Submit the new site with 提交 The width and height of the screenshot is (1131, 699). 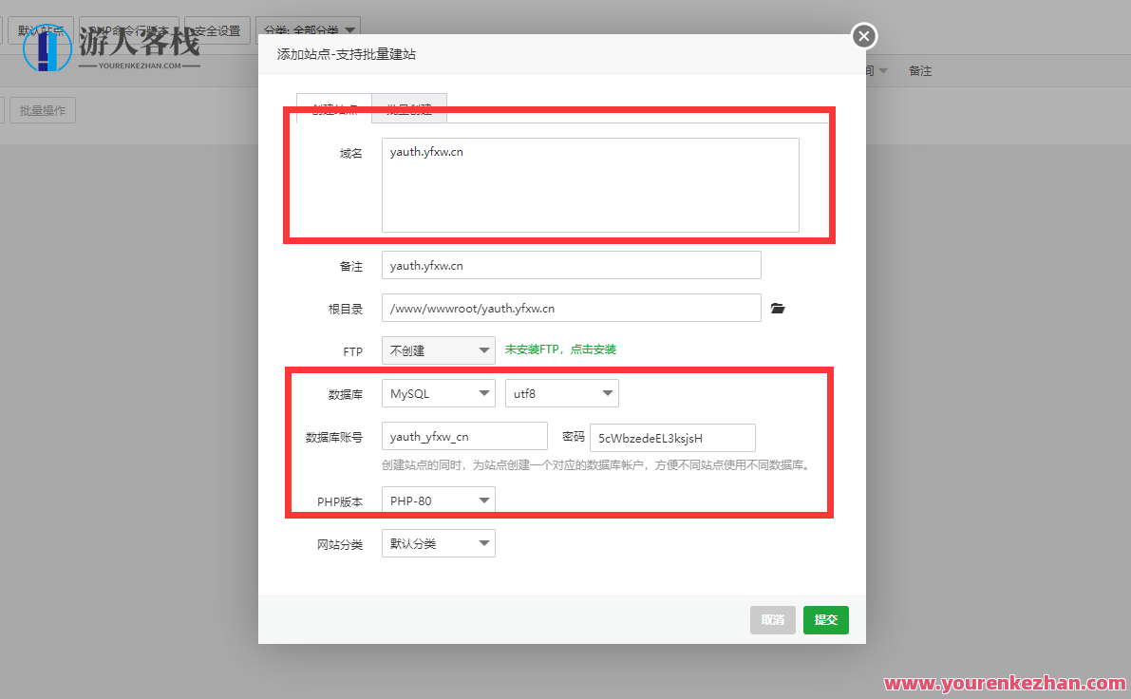tap(825, 619)
